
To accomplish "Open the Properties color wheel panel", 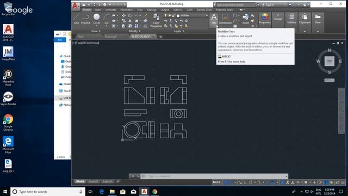I will click(265, 19).
